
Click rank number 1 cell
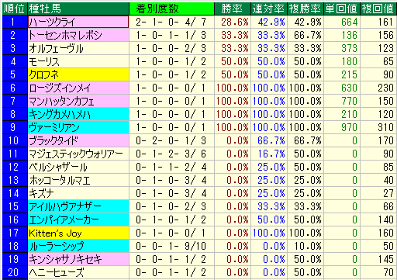(15, 22)
